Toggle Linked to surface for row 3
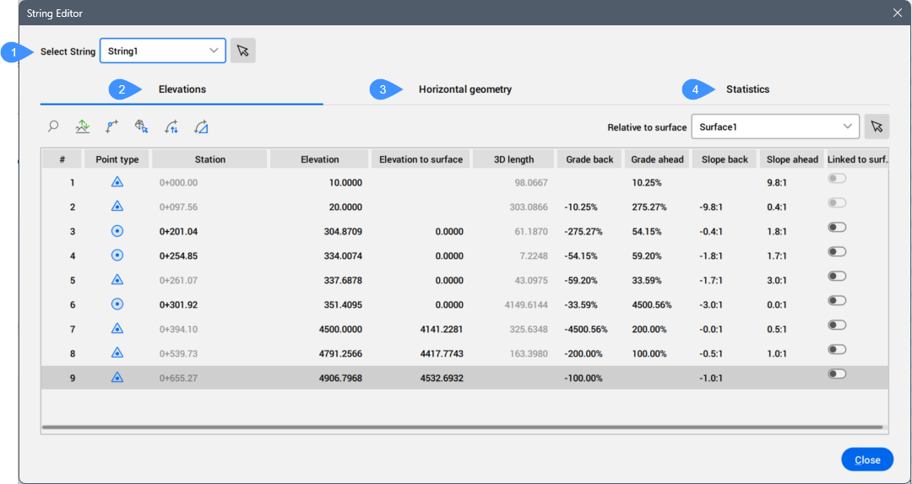 pyautogui.click(x=838, y=228)
